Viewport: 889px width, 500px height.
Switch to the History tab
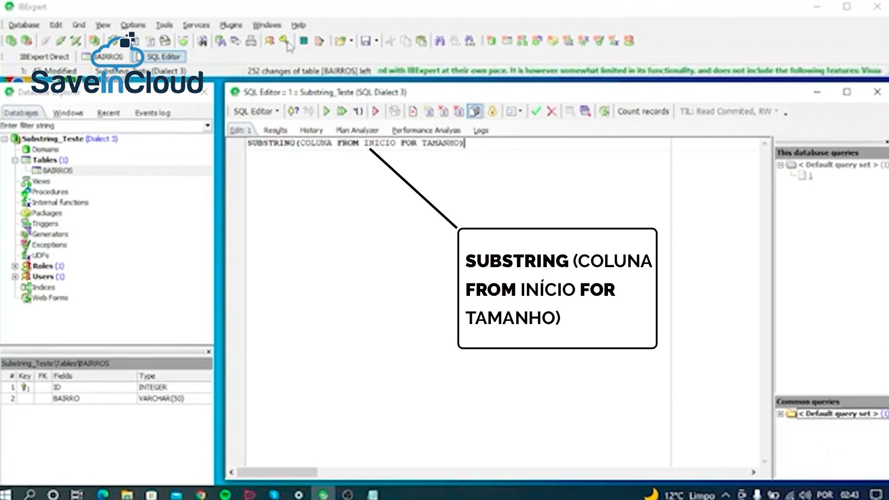click(x=311, y=130)
